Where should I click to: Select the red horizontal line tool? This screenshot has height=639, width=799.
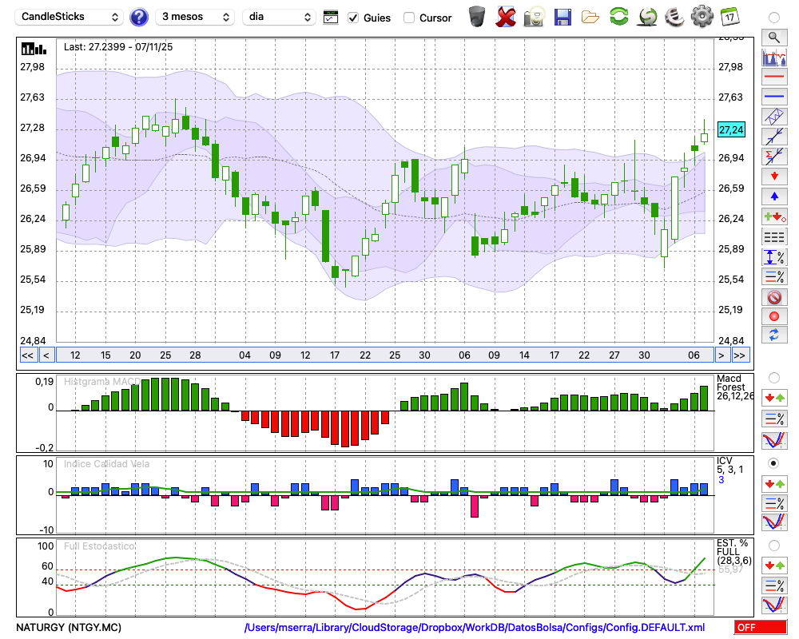click(x=773, y=77)
